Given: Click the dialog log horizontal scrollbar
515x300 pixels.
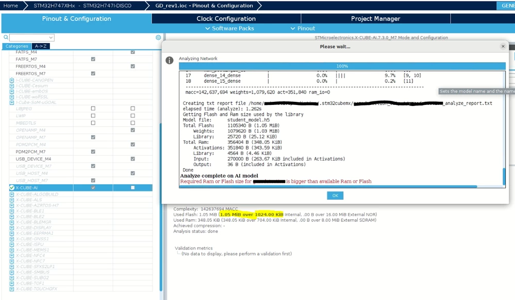Looking at the screenshot, I should [x=328, y=187].
